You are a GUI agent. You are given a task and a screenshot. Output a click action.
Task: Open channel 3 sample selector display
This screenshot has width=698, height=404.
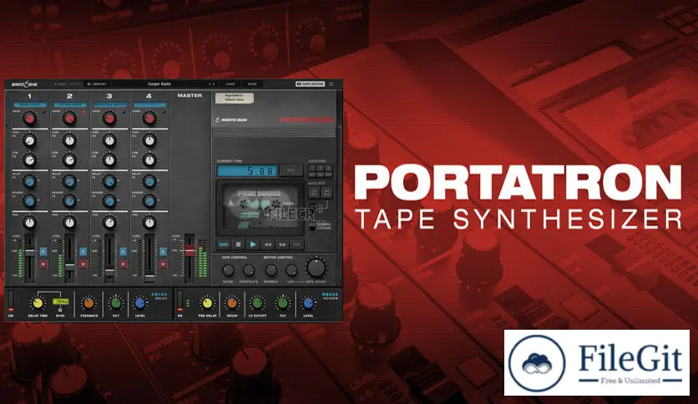click(109, 105)
